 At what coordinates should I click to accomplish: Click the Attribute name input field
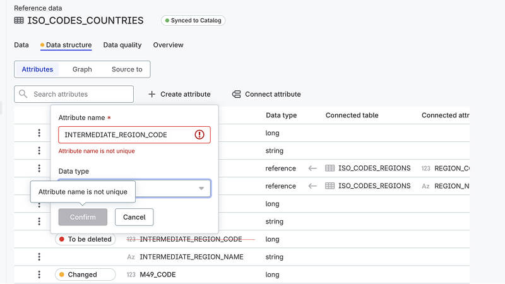[x=134, y=134]
